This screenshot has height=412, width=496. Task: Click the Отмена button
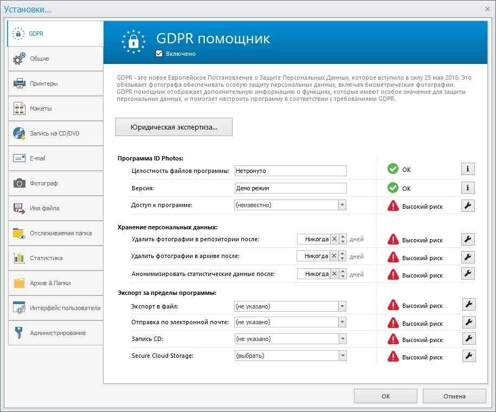(x=454, y=396)
